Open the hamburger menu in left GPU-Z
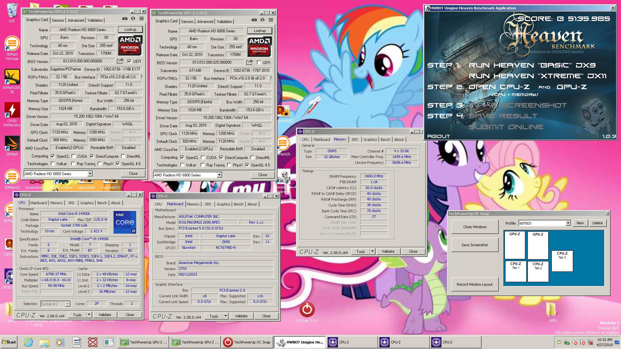 click(x=141, y=19)
